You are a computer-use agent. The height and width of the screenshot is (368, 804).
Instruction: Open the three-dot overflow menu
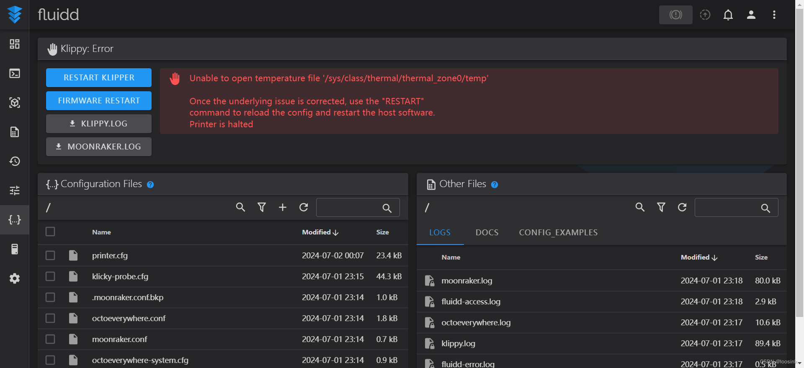click(x=774, y=15)
